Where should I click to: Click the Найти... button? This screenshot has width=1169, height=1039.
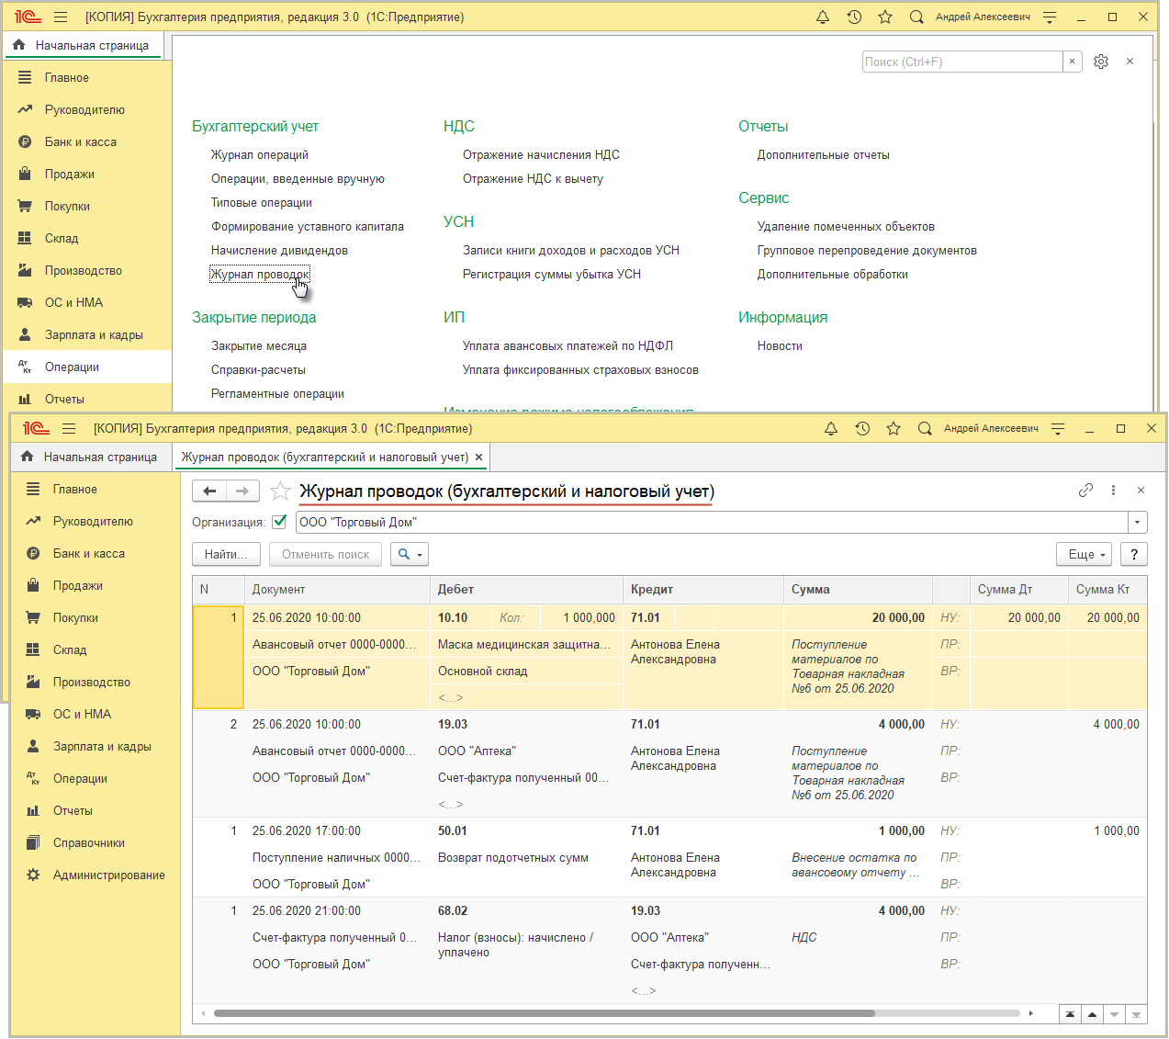(226, 554)
